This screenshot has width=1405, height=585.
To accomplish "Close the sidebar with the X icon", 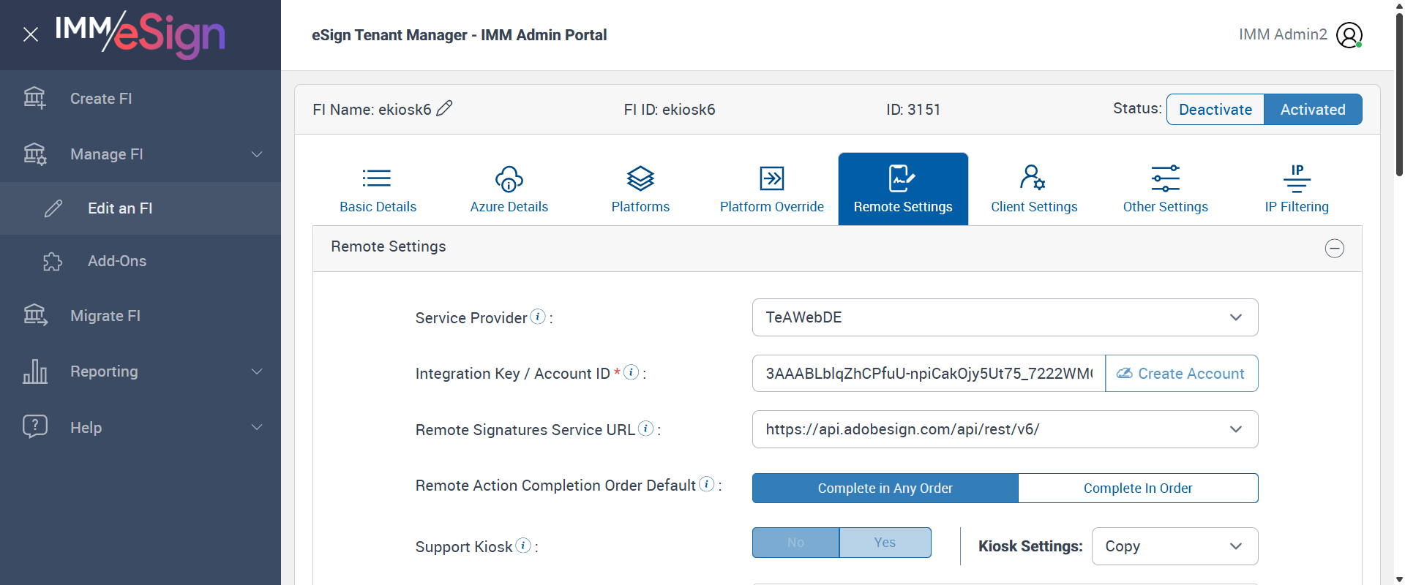I will pos(31,34).
